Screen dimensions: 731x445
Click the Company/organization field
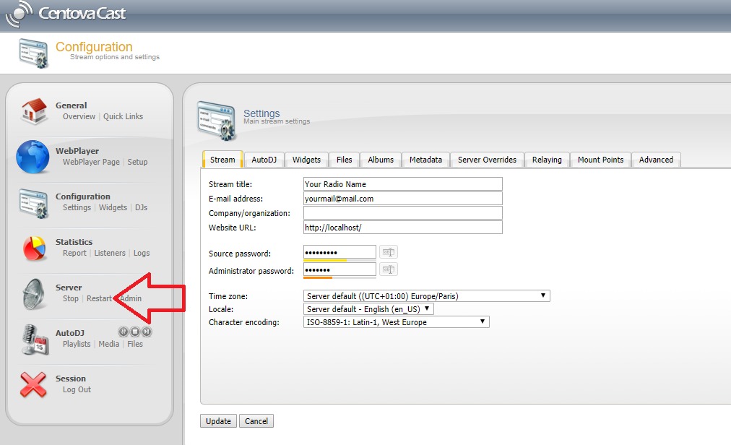pos(403,213)
